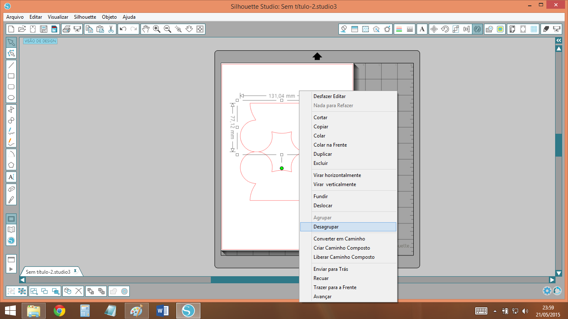The width and height of the screenshot is (568, 319).
Task: Select the Line drawing tool
Action: coord(11,65)
